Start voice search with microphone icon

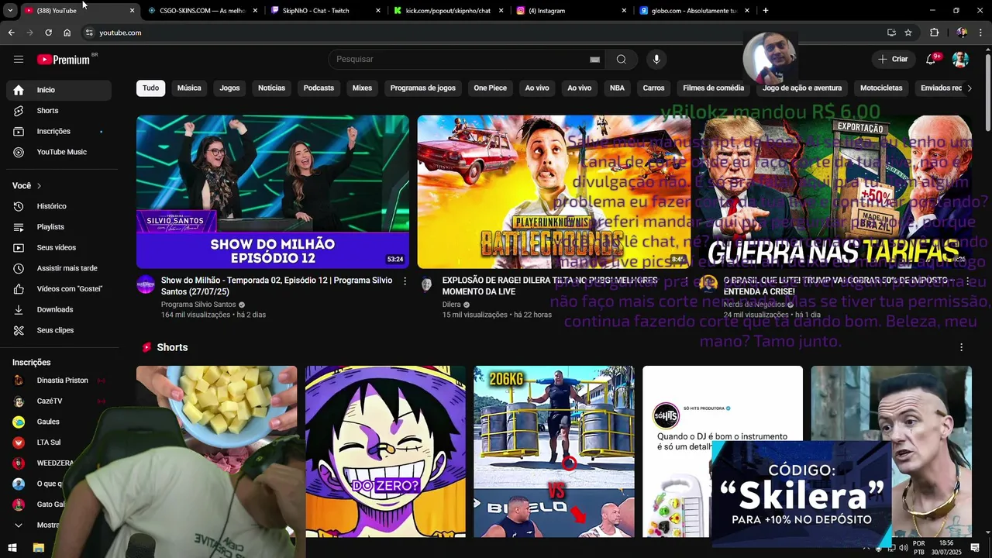click(656, 60)
